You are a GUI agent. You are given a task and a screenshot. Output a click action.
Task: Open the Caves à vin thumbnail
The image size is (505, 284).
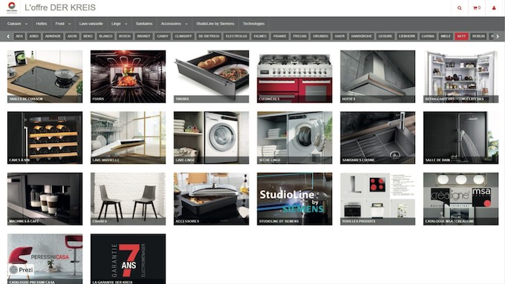click(45, 138)
